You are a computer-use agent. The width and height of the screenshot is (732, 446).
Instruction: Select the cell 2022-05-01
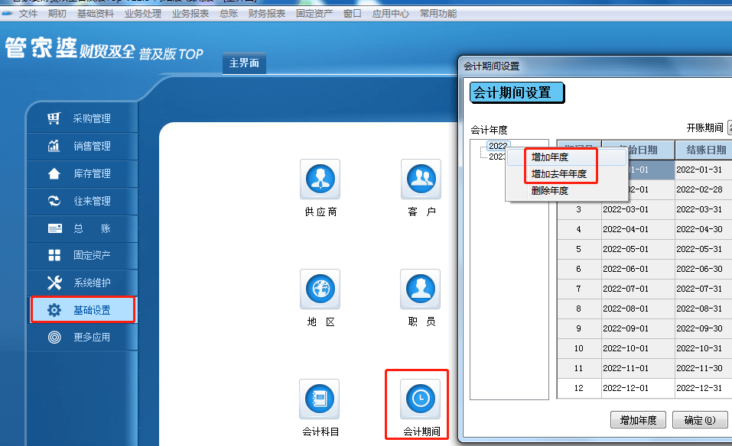coord(638,249)
